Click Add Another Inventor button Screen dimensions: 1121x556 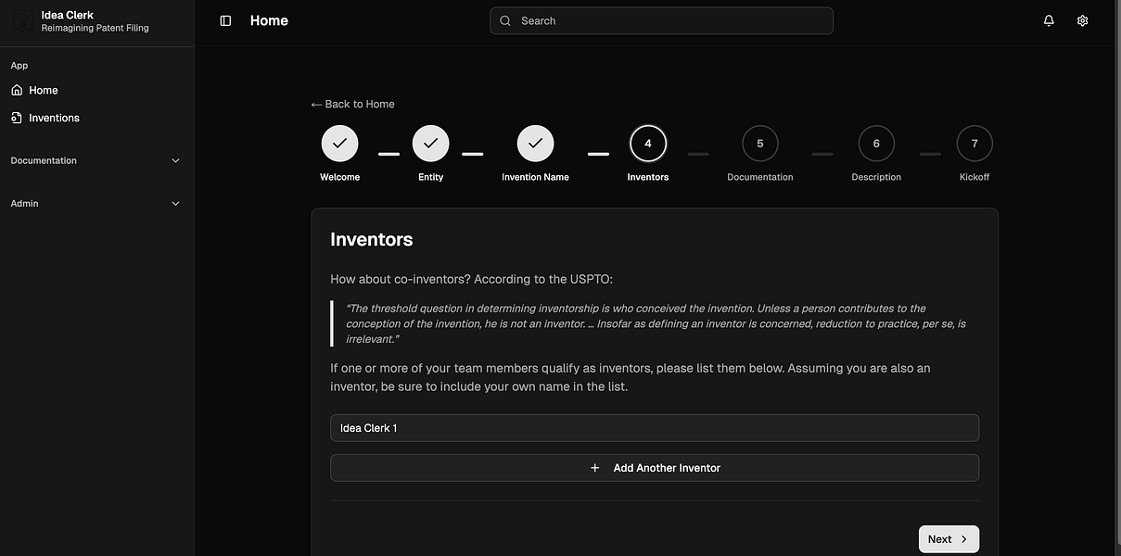[655, 468]
